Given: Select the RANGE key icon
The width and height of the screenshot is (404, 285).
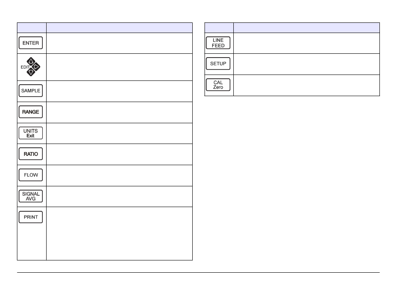Looking at the screenshot, I should pyautogui.click(x=30, y=112).
